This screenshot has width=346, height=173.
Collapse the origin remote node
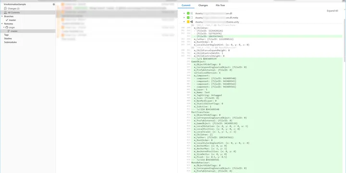[4, 27]
